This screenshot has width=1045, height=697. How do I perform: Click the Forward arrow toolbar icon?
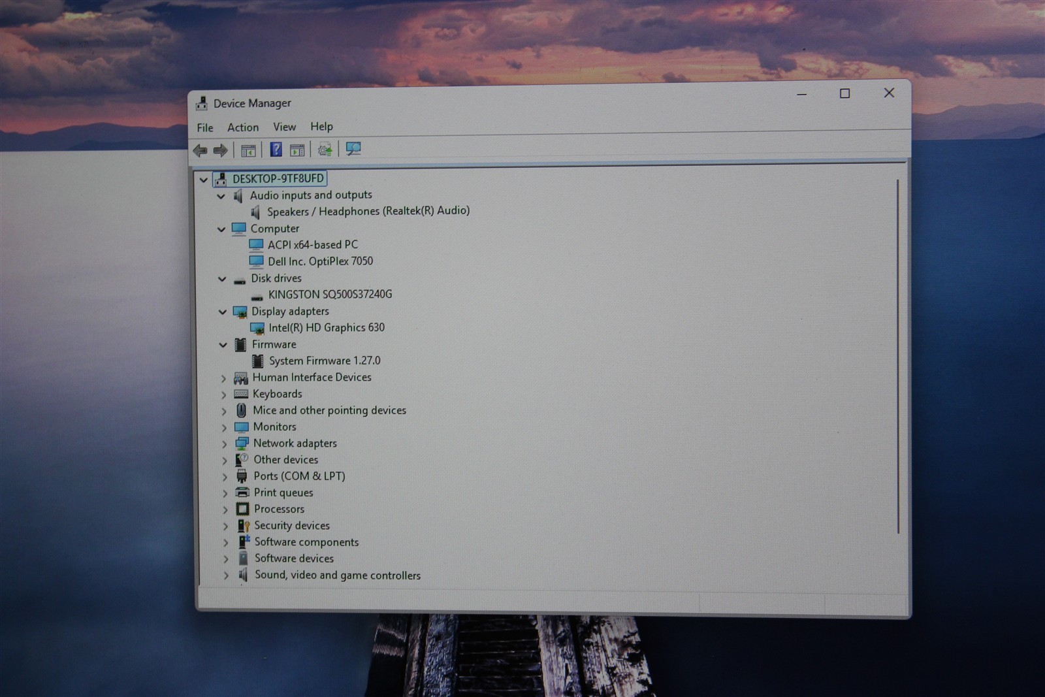click(221, 151)
